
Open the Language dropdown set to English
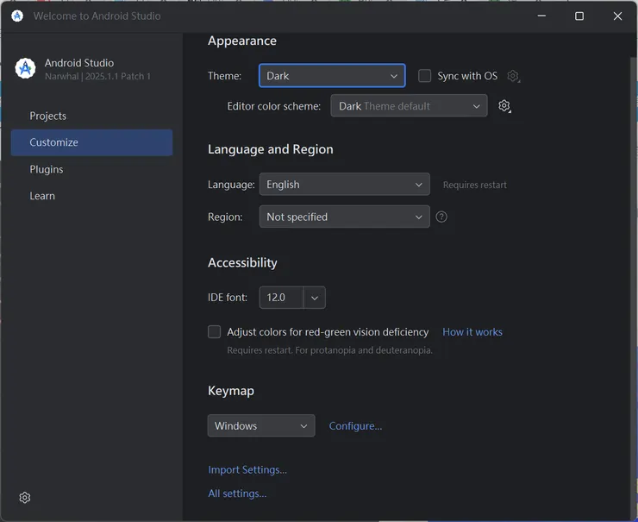point(344,185)
